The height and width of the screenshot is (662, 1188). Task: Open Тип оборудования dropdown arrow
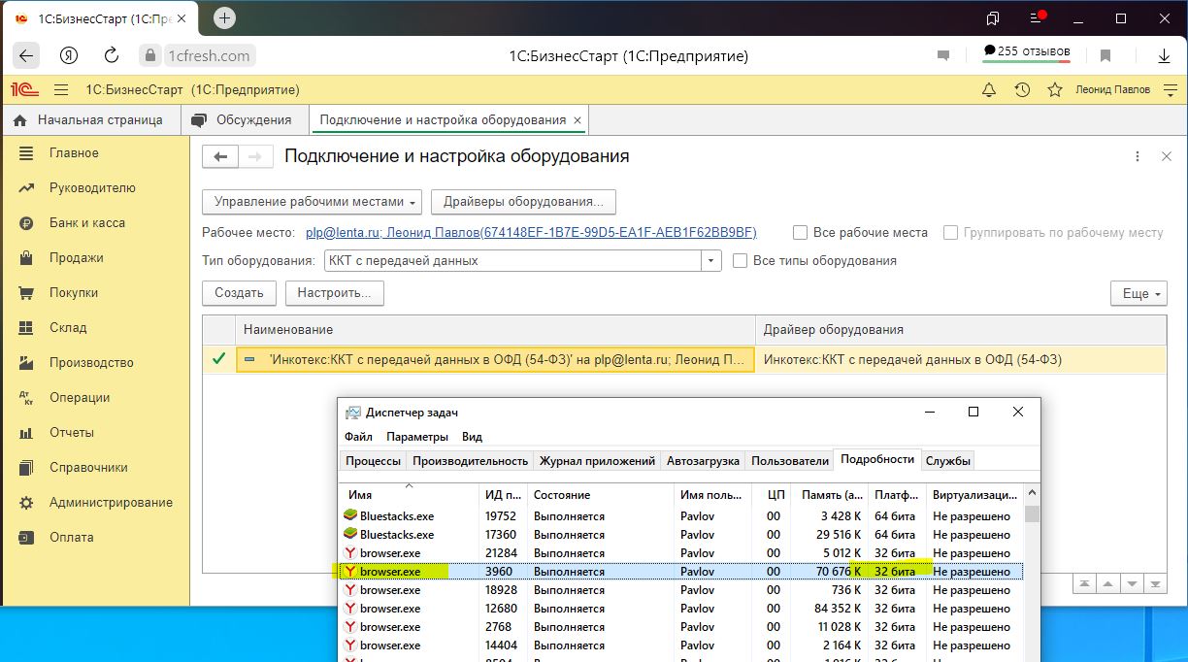pos(712,261)
